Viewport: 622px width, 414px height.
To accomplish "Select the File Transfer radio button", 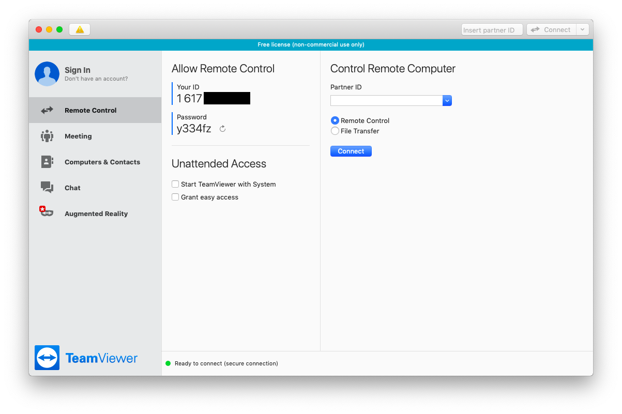I will (335, 131).
